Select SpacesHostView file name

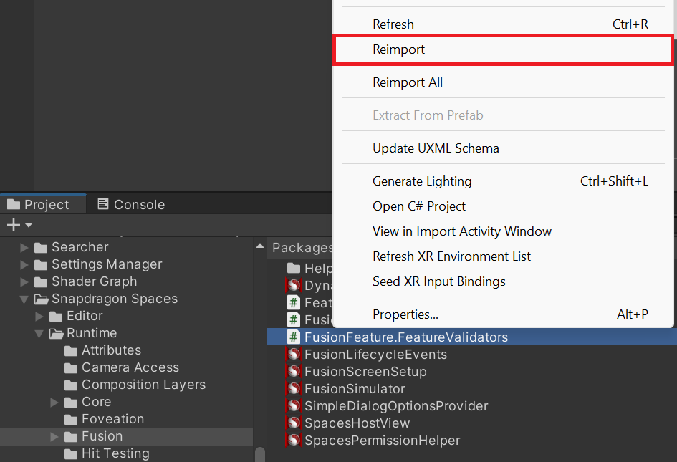click(357, 423)
